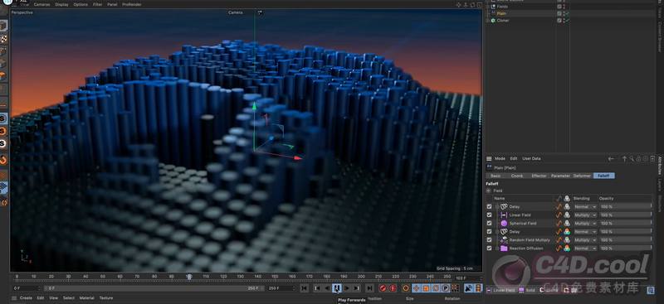The width and height of the screenshot is (664, 304).
Task: Click the Autokeying icon in the timeline toolbar
Action: point(393,288)
